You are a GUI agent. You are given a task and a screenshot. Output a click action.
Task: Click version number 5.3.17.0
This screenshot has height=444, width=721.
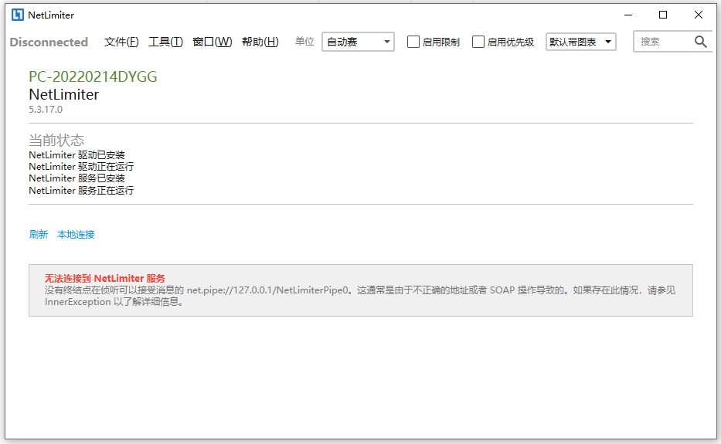point(46,110)
